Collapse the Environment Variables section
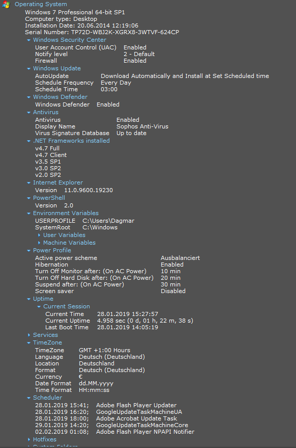 28,213
